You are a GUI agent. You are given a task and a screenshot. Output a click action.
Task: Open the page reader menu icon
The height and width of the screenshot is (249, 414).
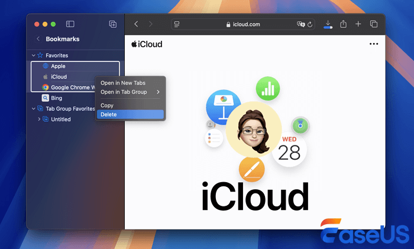coord(176,24)
